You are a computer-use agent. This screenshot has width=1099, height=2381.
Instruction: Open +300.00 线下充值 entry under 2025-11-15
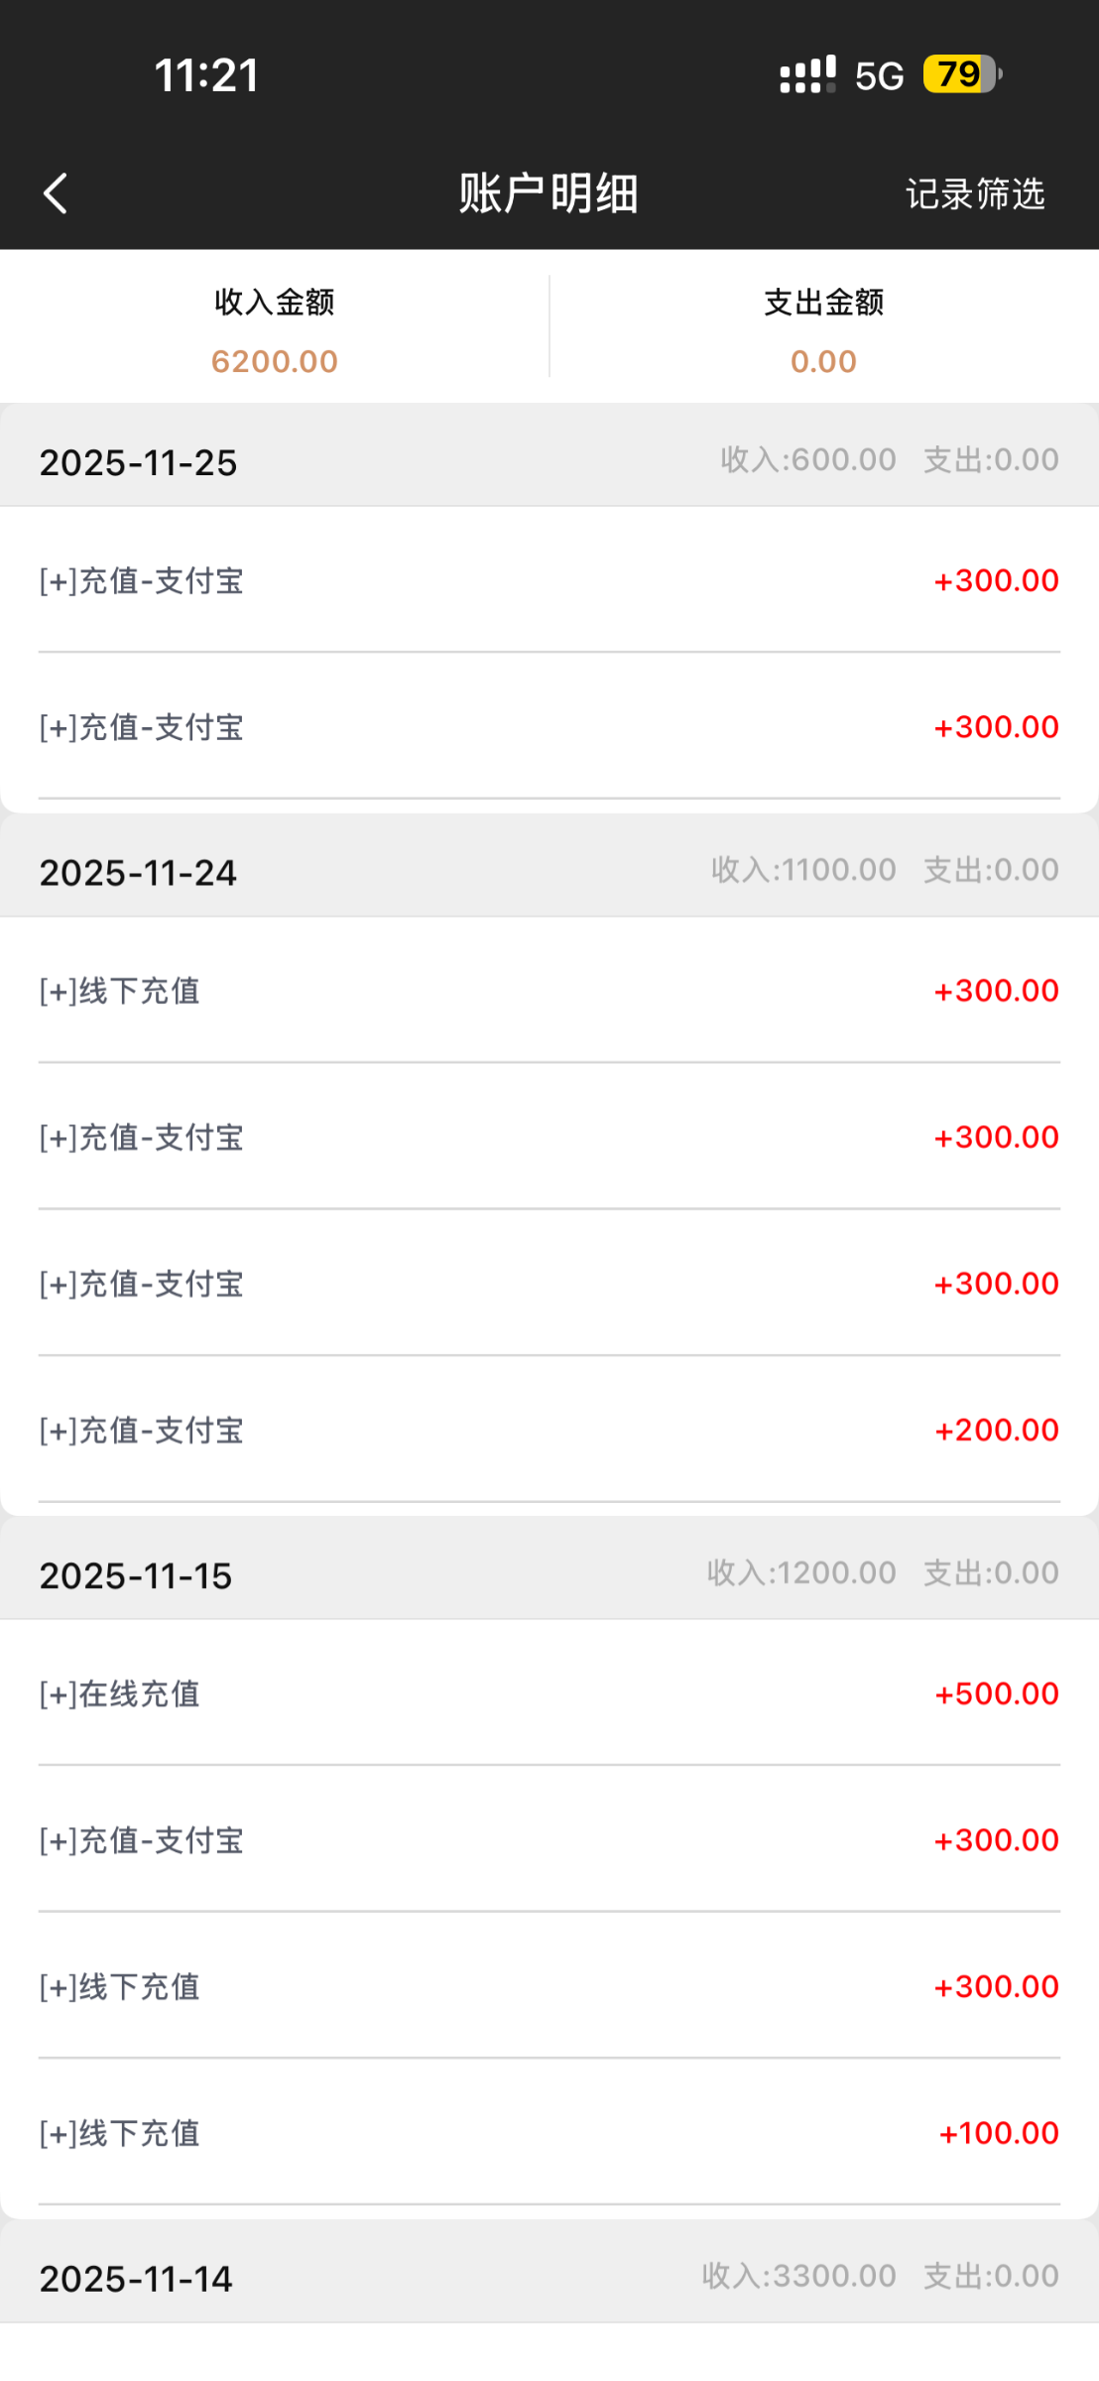[549, 1986]
